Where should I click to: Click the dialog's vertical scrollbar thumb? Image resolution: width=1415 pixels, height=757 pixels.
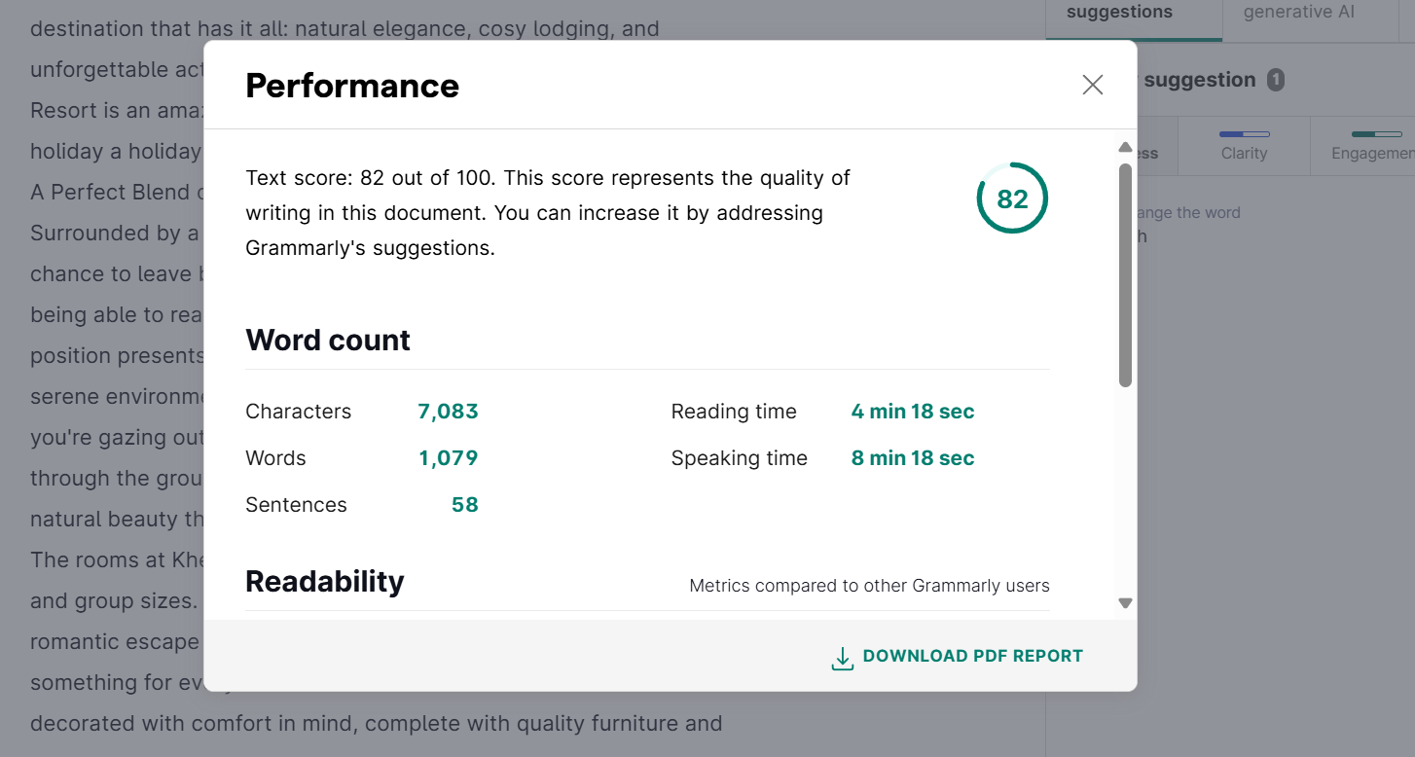(1125, 275)
